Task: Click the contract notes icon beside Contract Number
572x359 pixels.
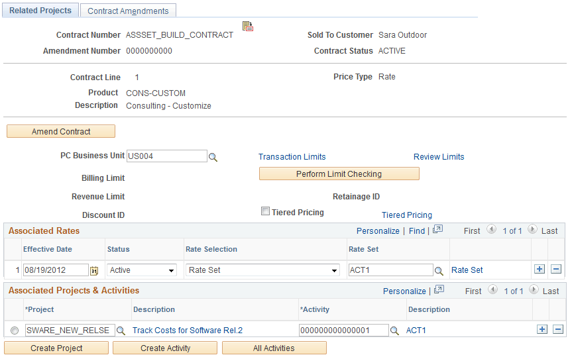Action: pos(248,26)
